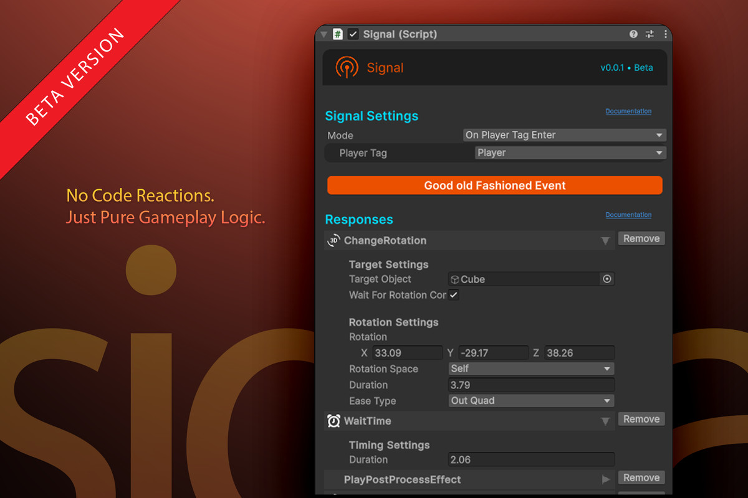Click the Signal (Script) component title
748x498 pixels.
pos(400,34)
